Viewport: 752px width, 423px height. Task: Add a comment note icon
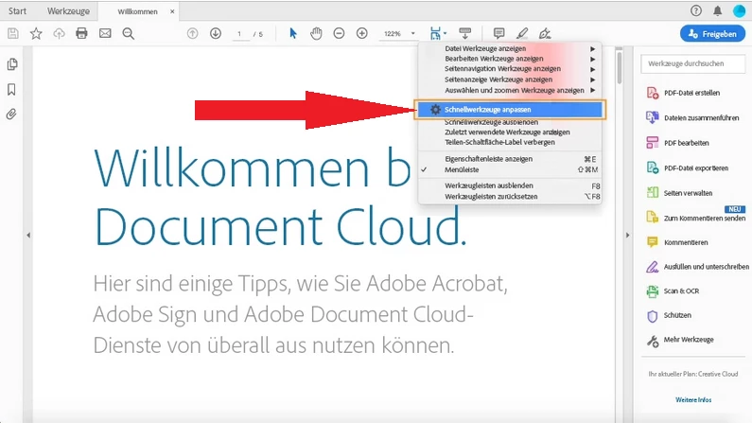[x=498, y=33]
